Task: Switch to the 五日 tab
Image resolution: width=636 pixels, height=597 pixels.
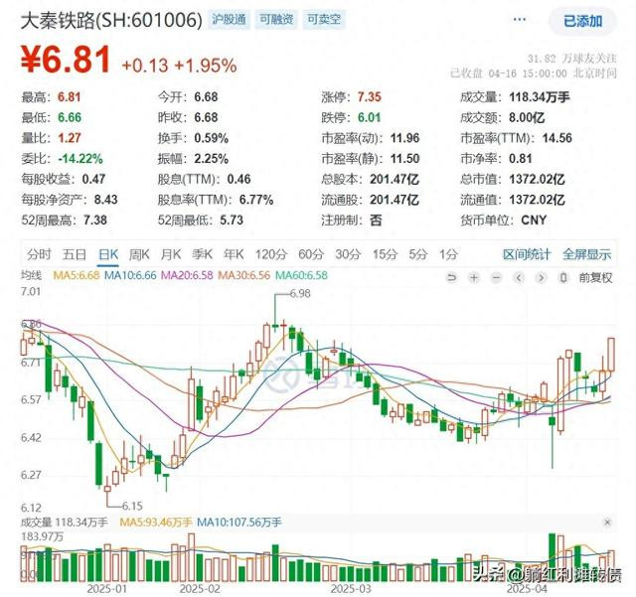Action: click(75, 254)
